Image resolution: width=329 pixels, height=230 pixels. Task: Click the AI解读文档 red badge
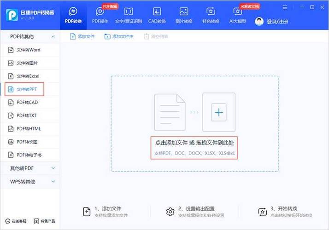pos(250,6)
